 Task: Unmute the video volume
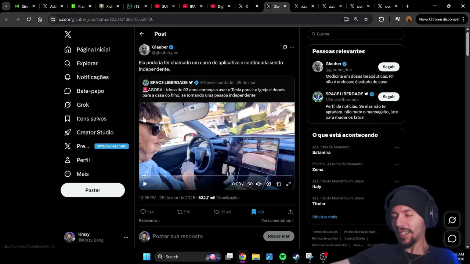259,184
